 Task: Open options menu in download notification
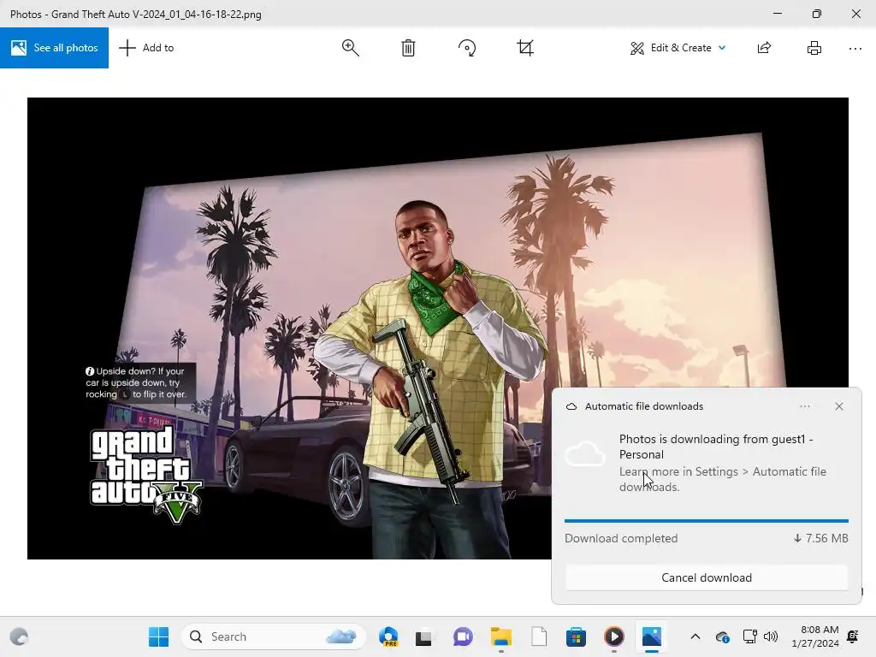pyautogui.click(x=805, y=406)
